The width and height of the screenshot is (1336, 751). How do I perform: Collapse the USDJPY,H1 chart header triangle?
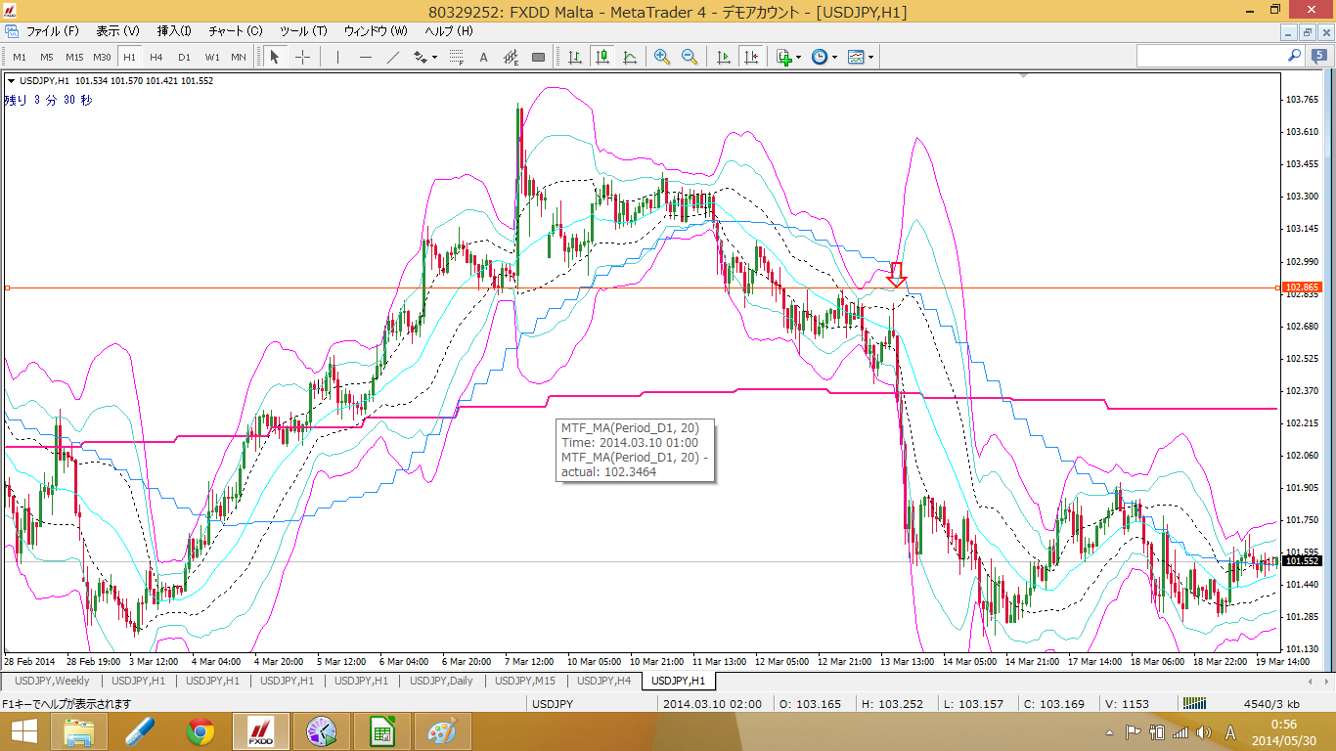pyautogui.click(x=11, y=81)
